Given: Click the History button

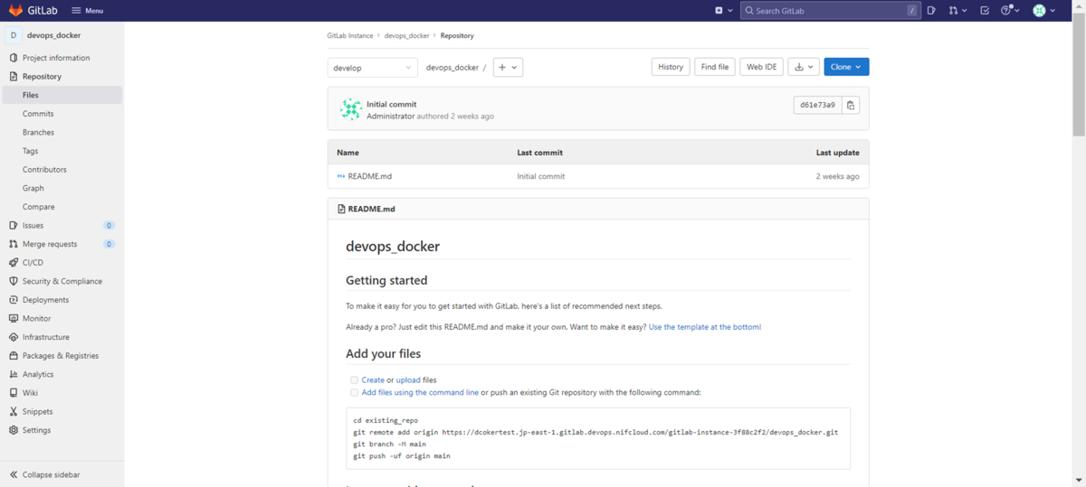Looking at the screenshot, I should click(671, 67).
